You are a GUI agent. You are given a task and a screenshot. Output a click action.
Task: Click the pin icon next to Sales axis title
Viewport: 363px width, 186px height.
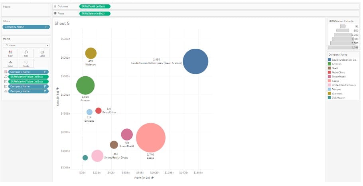(57, 88)
